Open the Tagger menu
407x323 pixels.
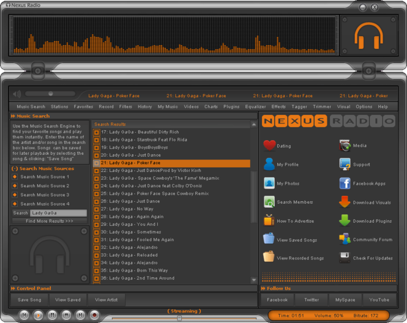[x=299, y=106]
